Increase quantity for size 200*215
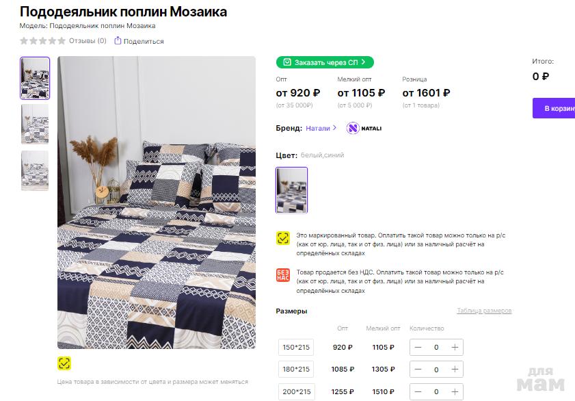 [455, 392]
